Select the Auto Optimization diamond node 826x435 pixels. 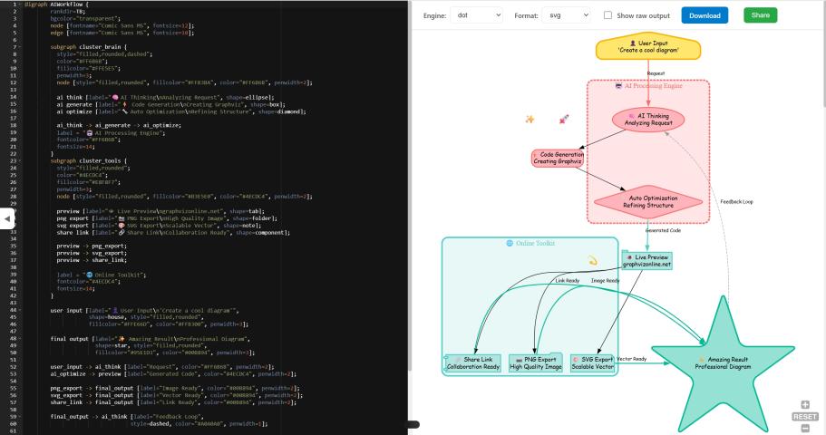tap(647, 200)
